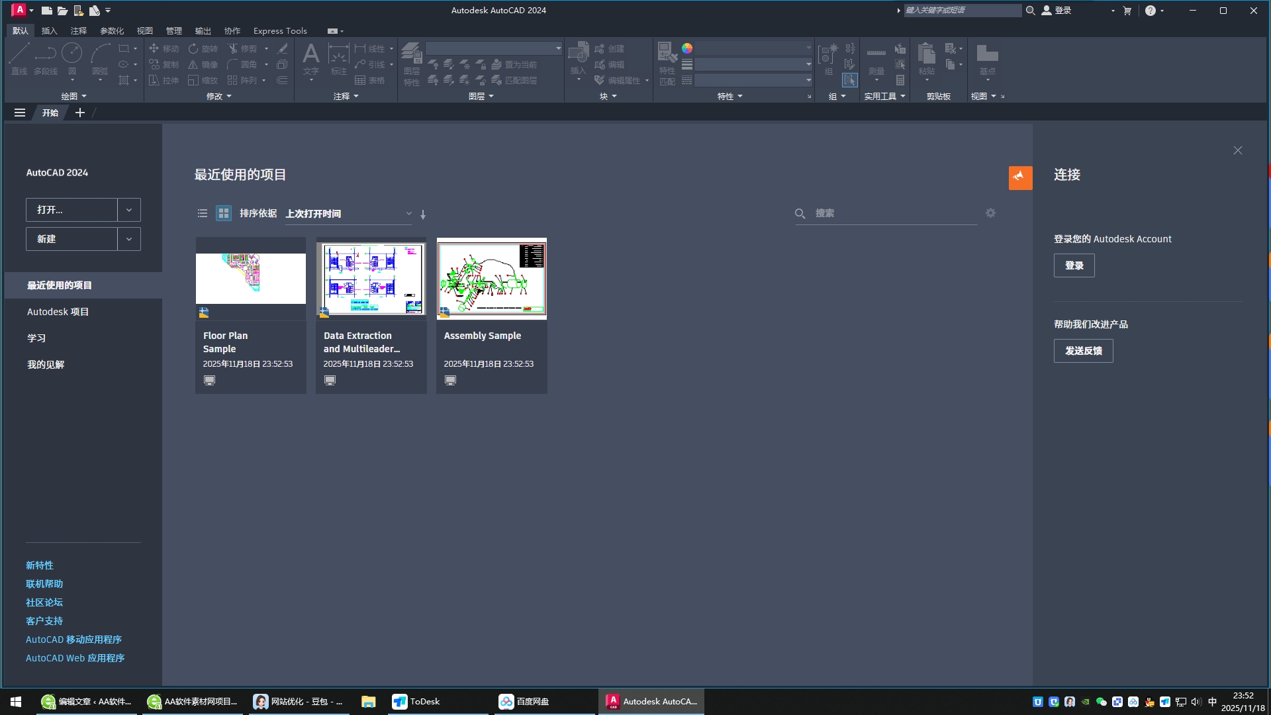Open the 社区论坛 link in sidebar
This screenshot has width=1271, height=715.
[x=44, y=602]
